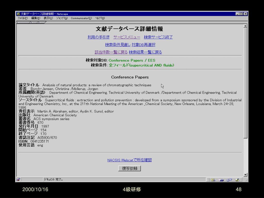Return via 検索結果一覧に戻る link
Viewport: 264px width, 198px height.
tap(145, 52)
